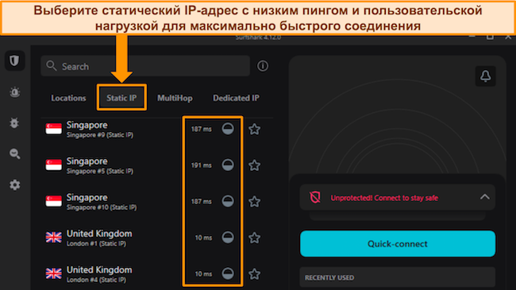
Task: Switch to the MultiHop tab
Action: [x=175, y=98]
